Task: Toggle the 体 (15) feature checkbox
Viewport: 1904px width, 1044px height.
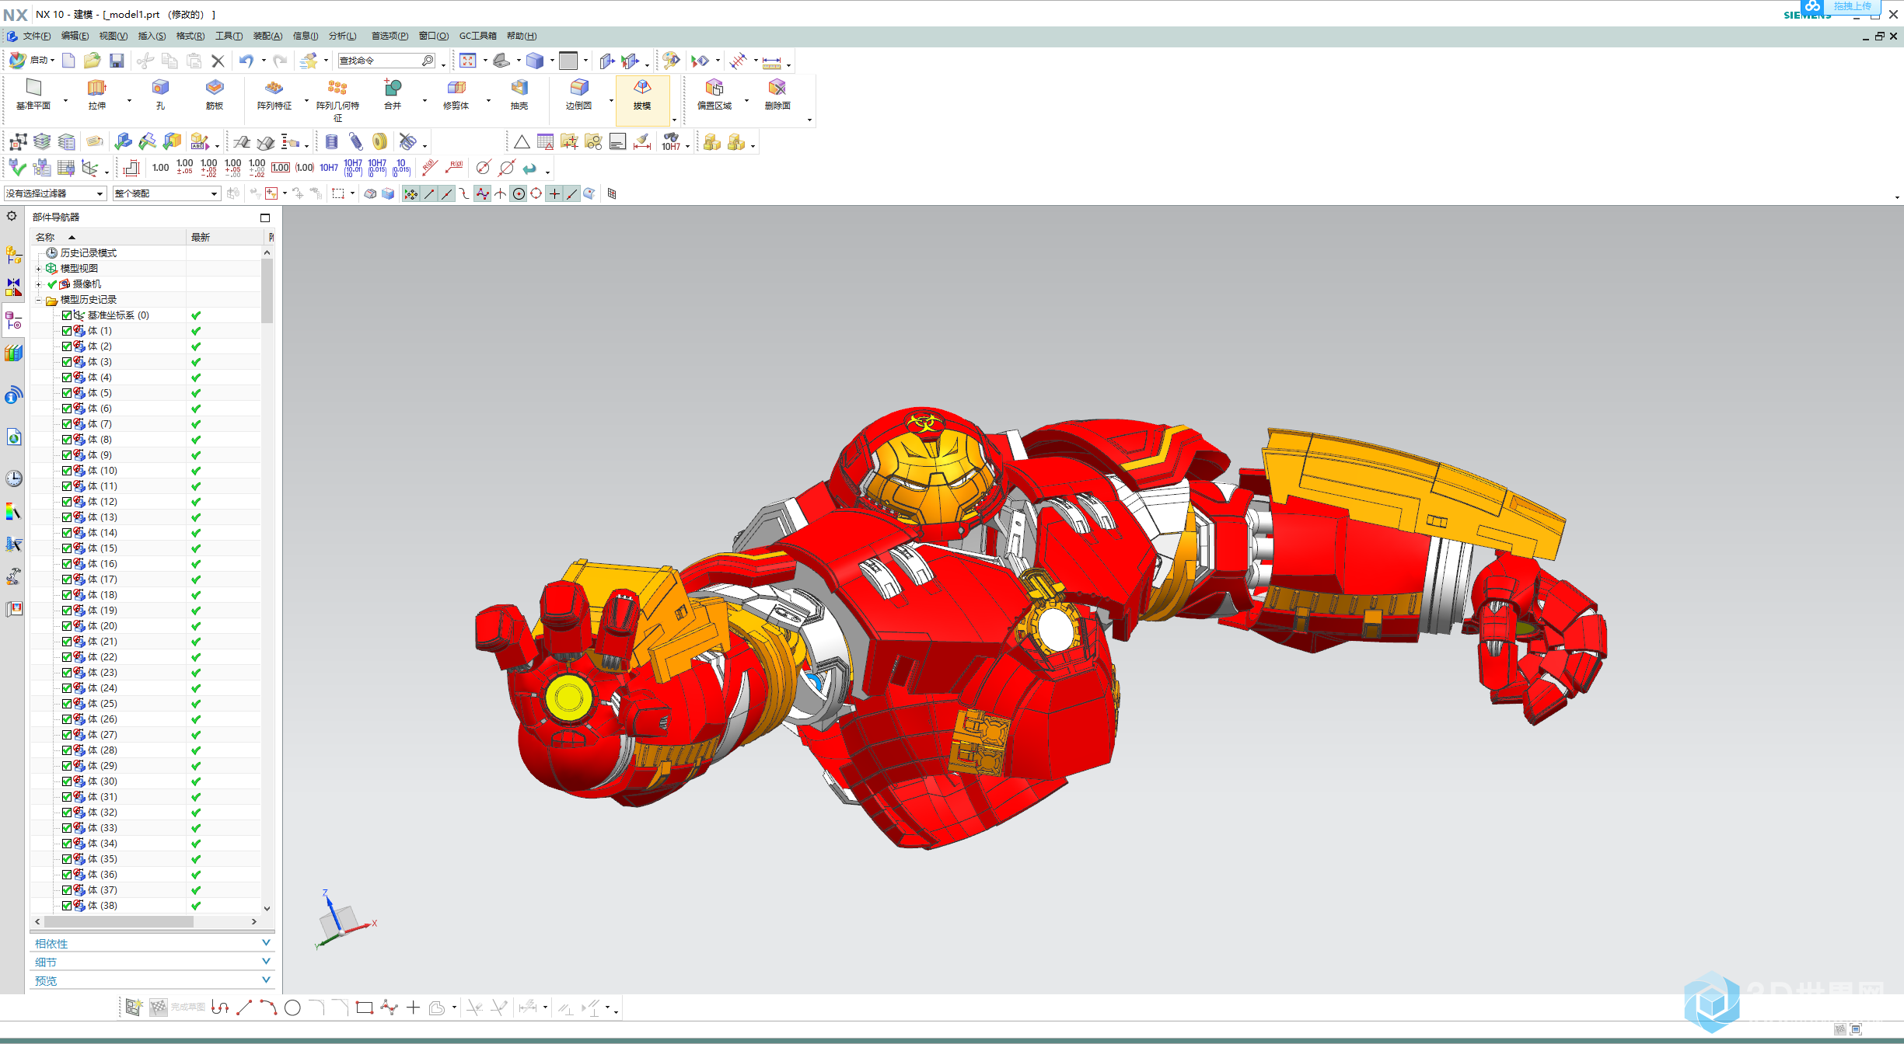Action: click(67, 548)
